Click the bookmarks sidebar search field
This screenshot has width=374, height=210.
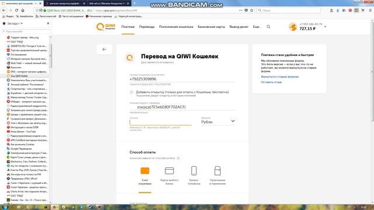26,31
